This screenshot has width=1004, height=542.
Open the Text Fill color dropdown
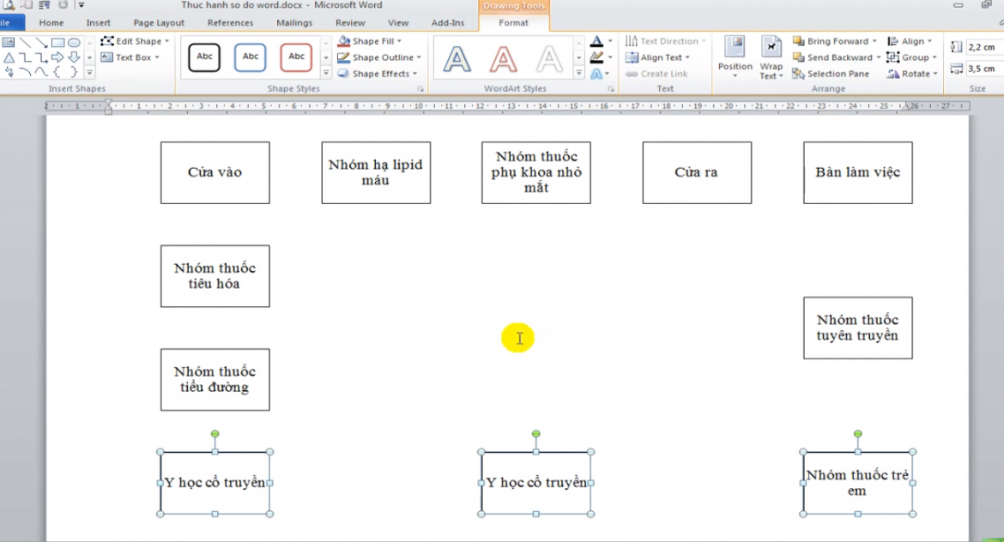610,41
